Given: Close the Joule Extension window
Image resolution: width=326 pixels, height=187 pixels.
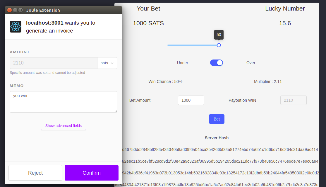Looking at the screenshot, I should pos(9,10).
